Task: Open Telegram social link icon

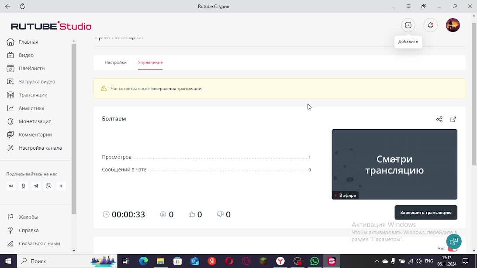Action: (x=36, y=186)
